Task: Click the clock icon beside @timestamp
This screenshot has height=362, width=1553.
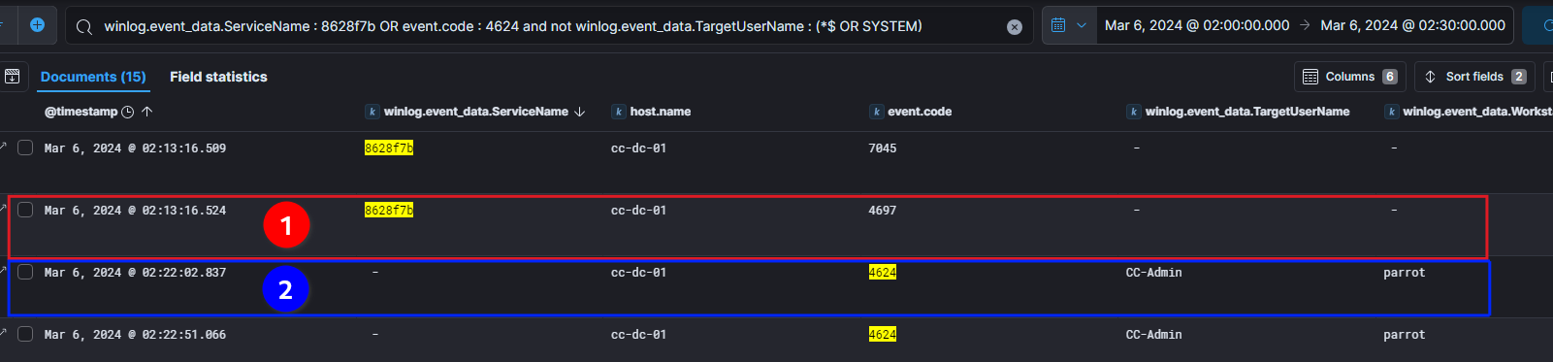Action: coord(127,112)
